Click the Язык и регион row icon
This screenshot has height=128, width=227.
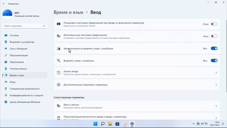pos(59,106)
